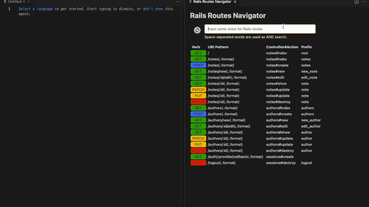Click DELETE badge for authors#destroy

pyautogui.click(x=198, y=151)
